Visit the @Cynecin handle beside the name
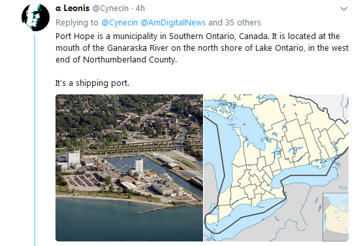 click(110, 8)
